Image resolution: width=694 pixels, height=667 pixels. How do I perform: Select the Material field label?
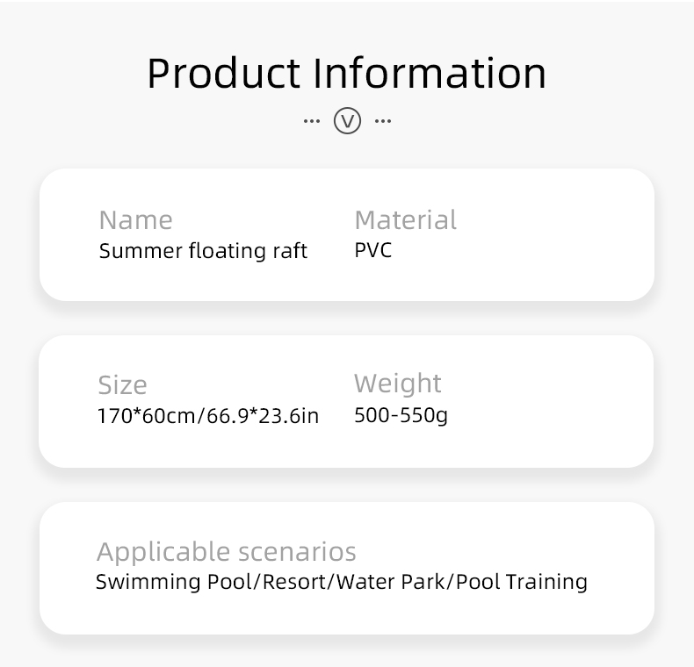[405, 219]
